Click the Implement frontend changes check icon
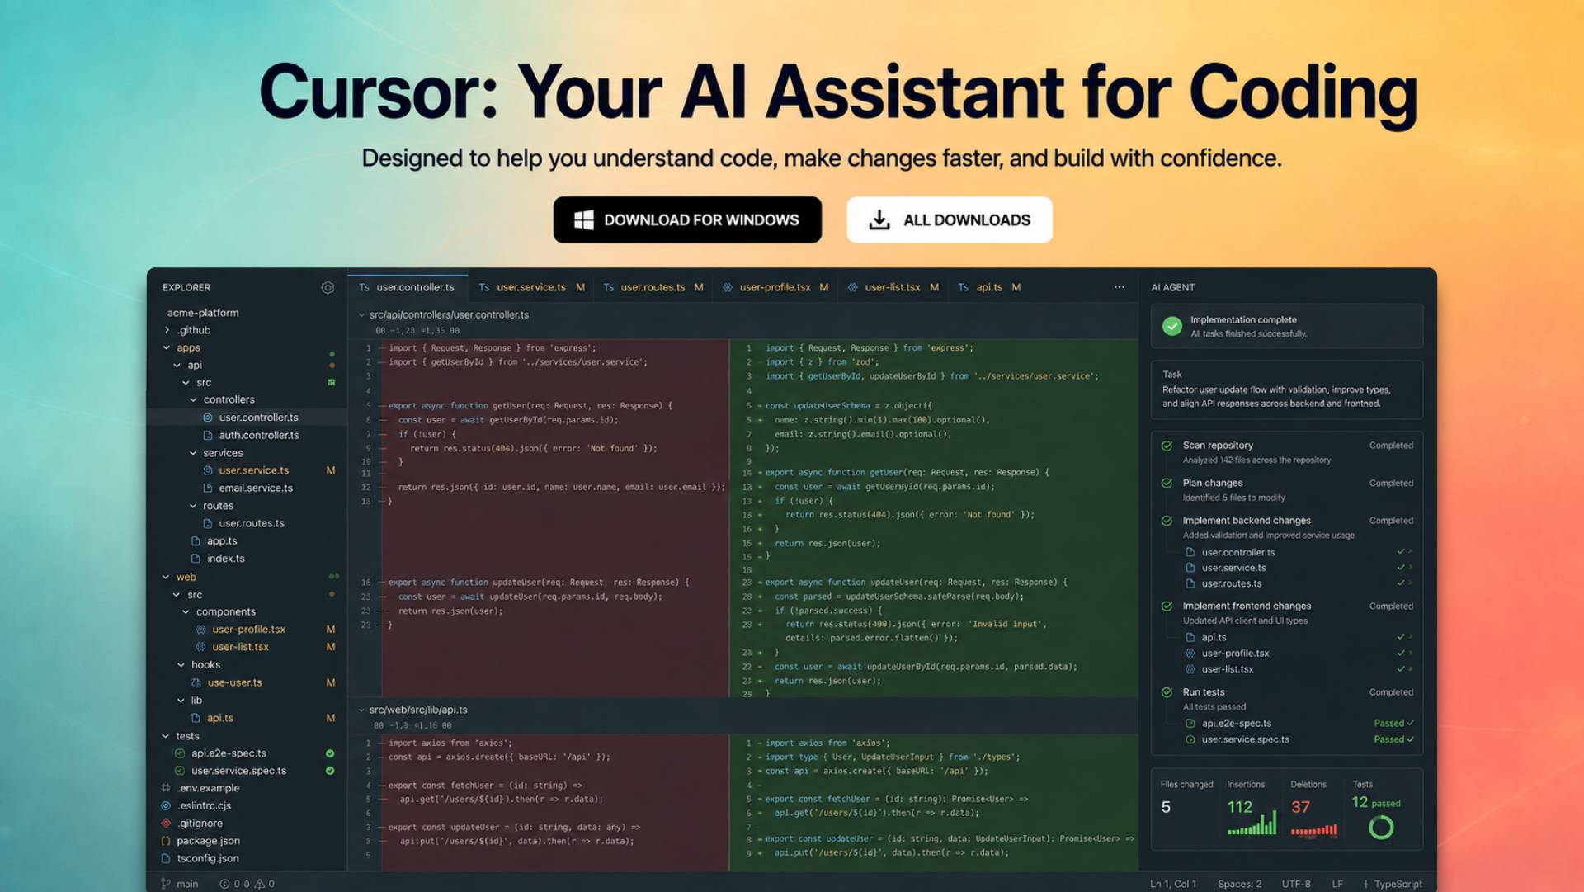This screenshot has width=1584, height=892. 1167,606
